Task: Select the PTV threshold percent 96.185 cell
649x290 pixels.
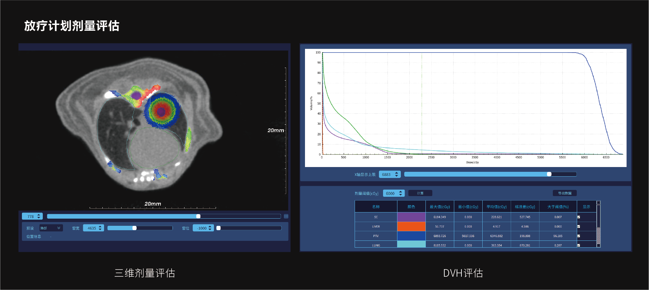Action: 558,236
